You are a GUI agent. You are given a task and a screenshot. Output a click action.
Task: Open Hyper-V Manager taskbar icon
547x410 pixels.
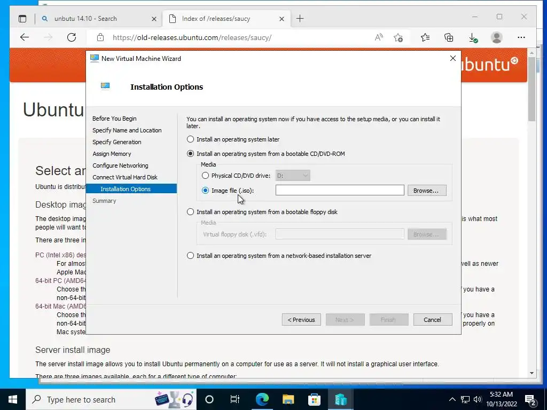[x=340, y=399]
